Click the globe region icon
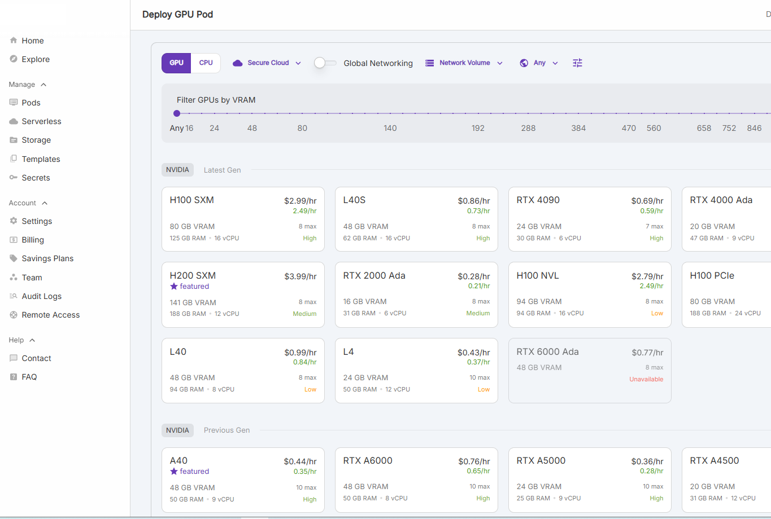771x519 pixels. click(524, 63)
